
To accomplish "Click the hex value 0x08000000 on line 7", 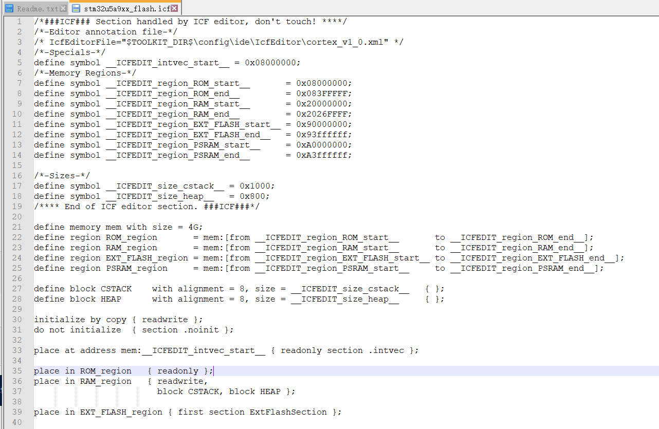I will pyautogui.click(x=324, y=83).
